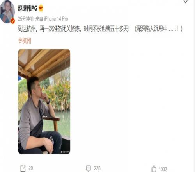Click the man's face in the photo
The width and height of the screenshot is (195, 172).
36,89
